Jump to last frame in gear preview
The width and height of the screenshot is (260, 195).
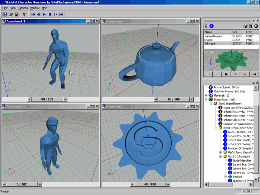click(254, 74)
